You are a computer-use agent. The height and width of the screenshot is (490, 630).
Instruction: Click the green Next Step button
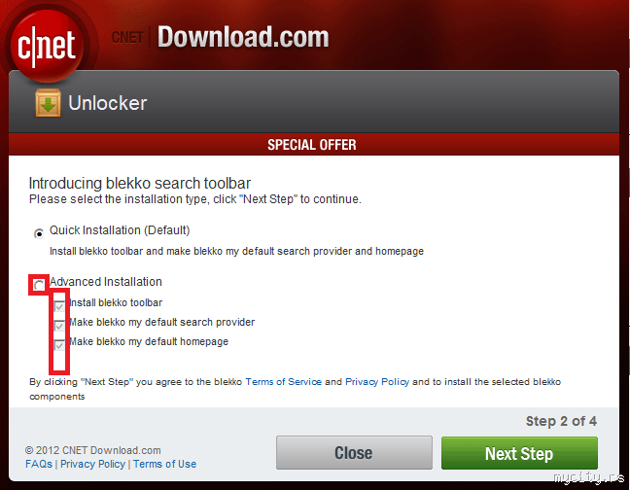(519, 453)
